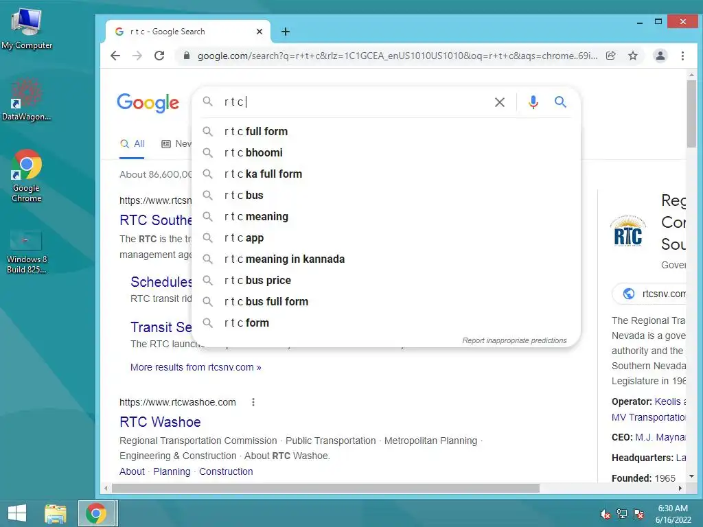
Task: Open File Explorer in the taskbar
Action: [55, 513]
